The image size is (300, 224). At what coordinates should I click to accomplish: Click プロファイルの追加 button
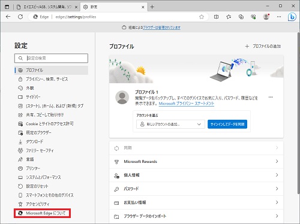pos(263,46)
